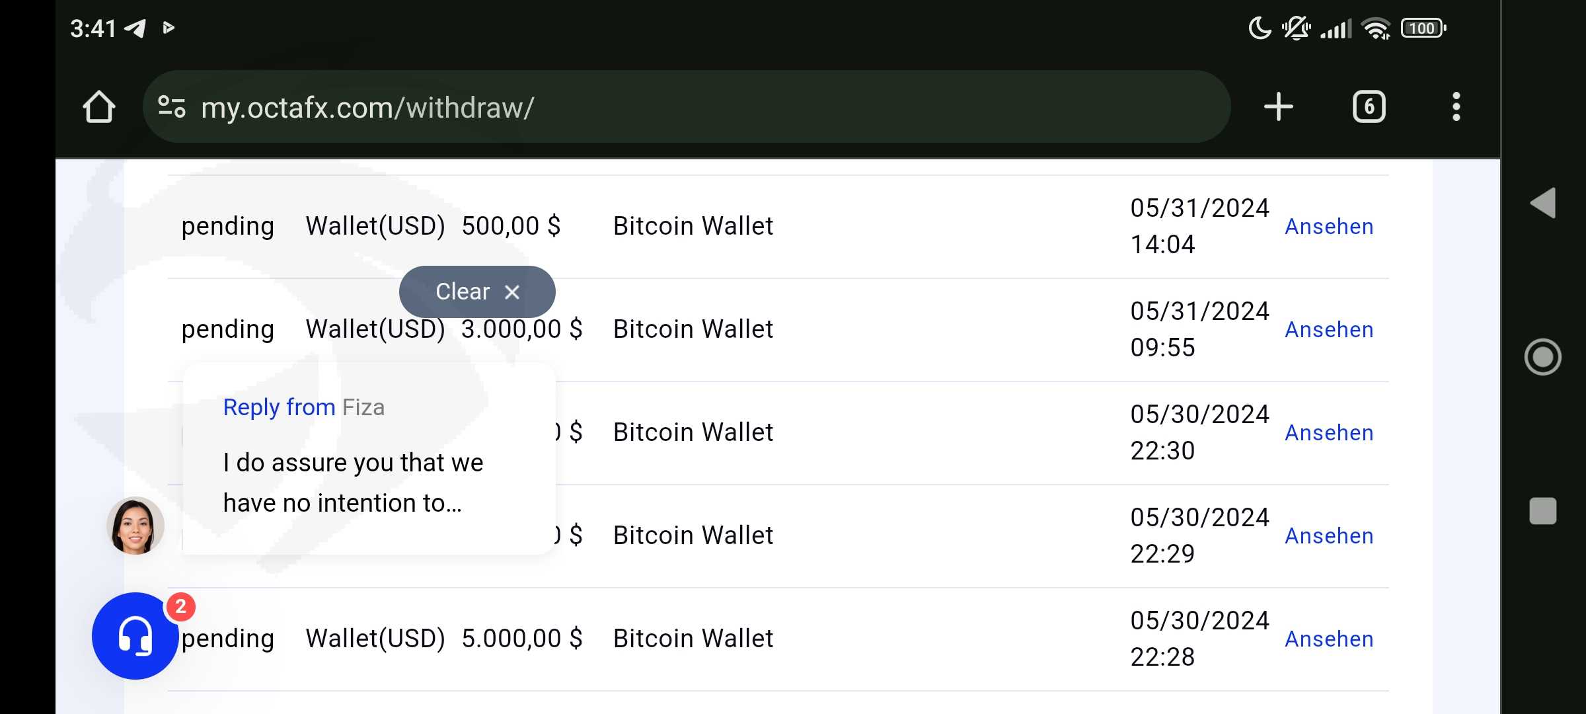Dismiss chat preview with Clear button
The width and height of the screenshot is (1586, 714).
point(477,292)
